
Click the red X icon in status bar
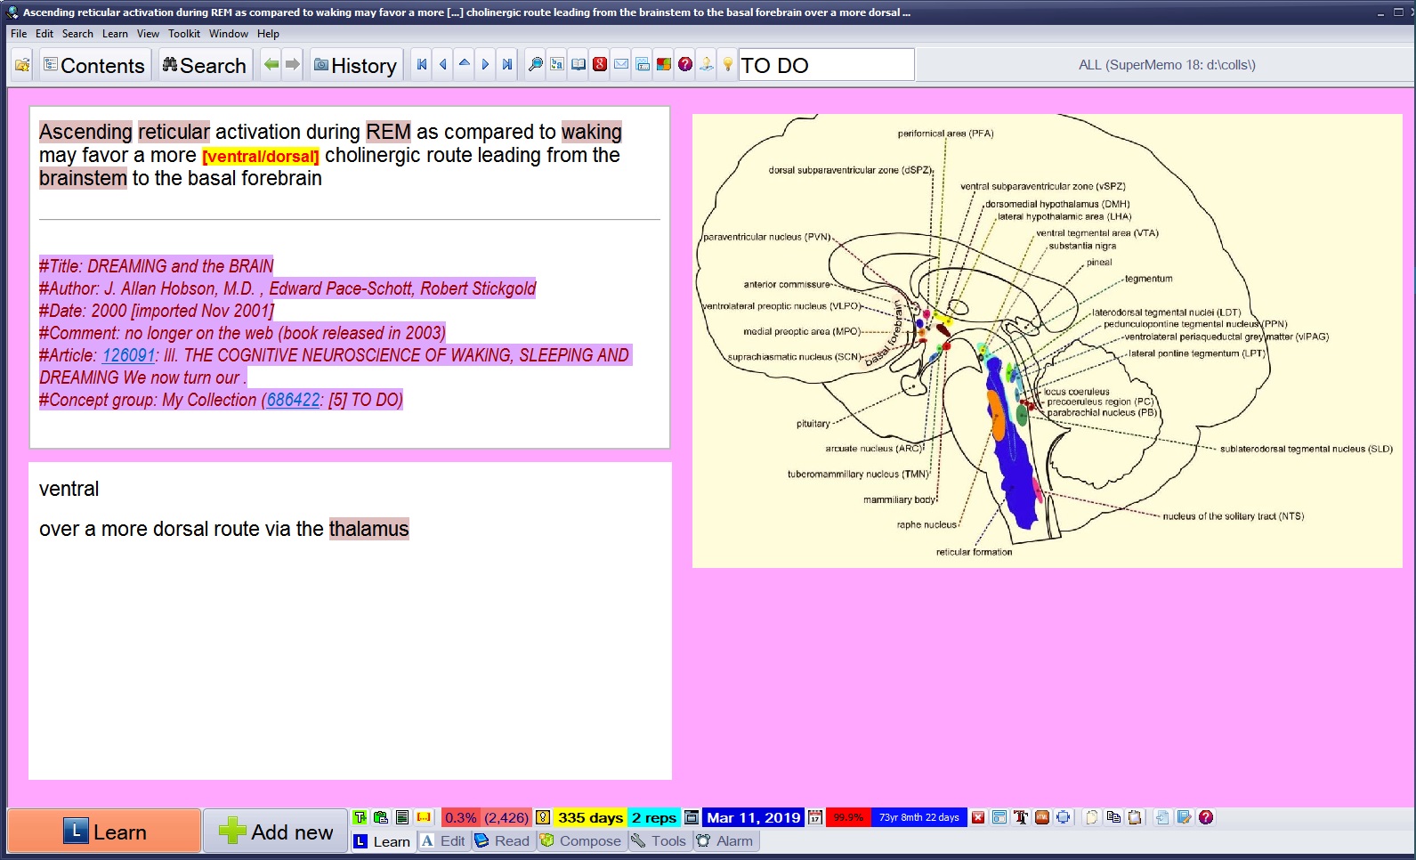(x=978, y=817)
